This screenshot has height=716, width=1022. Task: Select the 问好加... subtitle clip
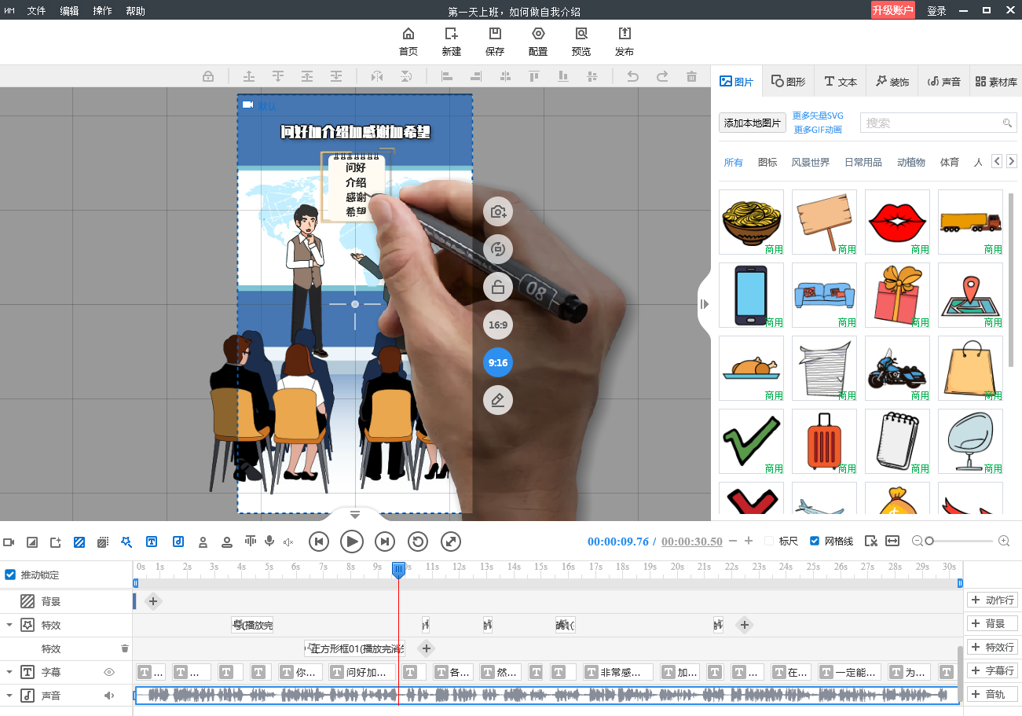point(364,672)
